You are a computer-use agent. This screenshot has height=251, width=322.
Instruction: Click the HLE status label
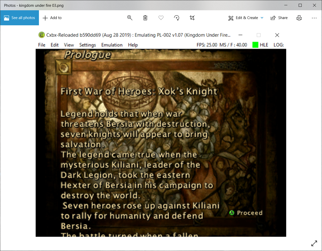point(264,45)
